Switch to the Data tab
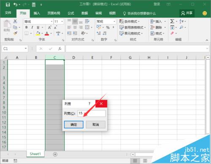 click(85, 13)
